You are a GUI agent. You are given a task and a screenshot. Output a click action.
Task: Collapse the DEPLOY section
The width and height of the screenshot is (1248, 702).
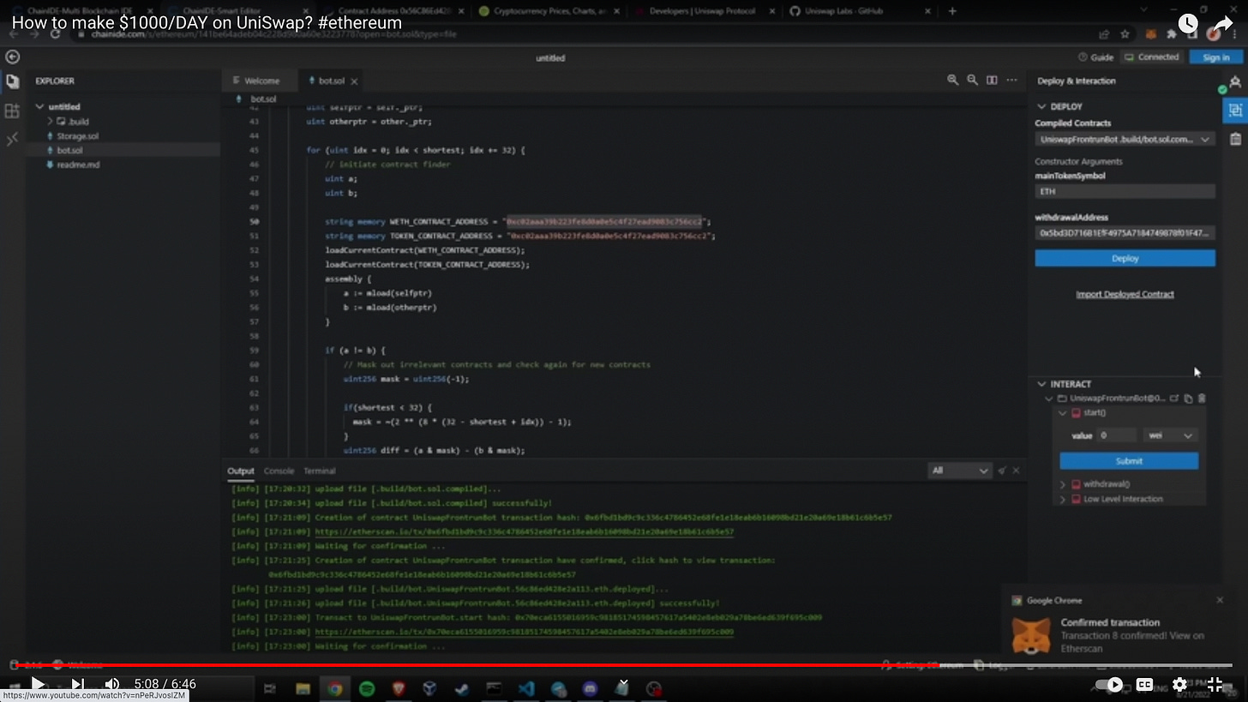pyautogui.click(x=1041, y=107)
